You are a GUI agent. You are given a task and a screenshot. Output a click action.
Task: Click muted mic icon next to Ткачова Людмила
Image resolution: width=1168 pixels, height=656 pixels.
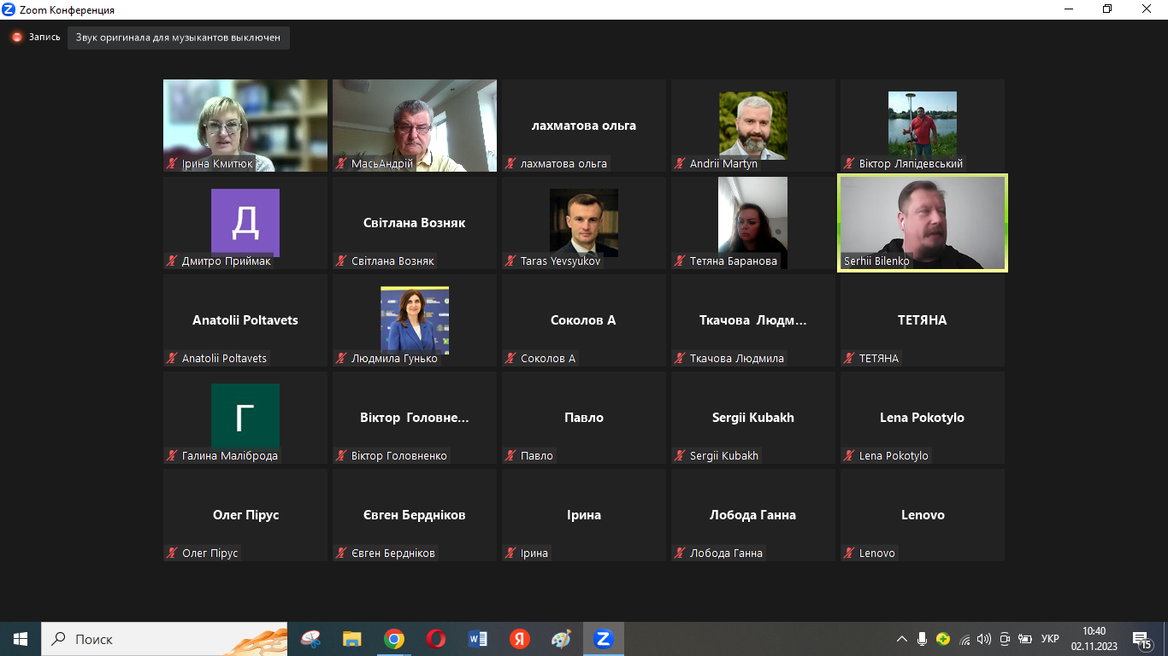(680, 359)
